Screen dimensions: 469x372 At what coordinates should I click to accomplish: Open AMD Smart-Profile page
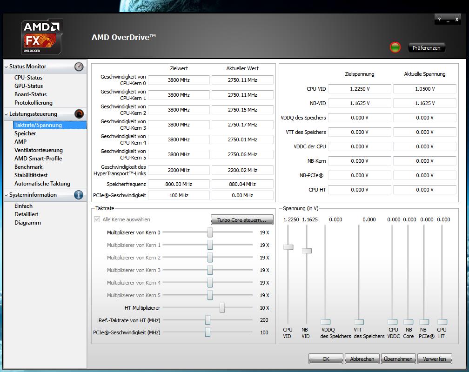[38, 159]
